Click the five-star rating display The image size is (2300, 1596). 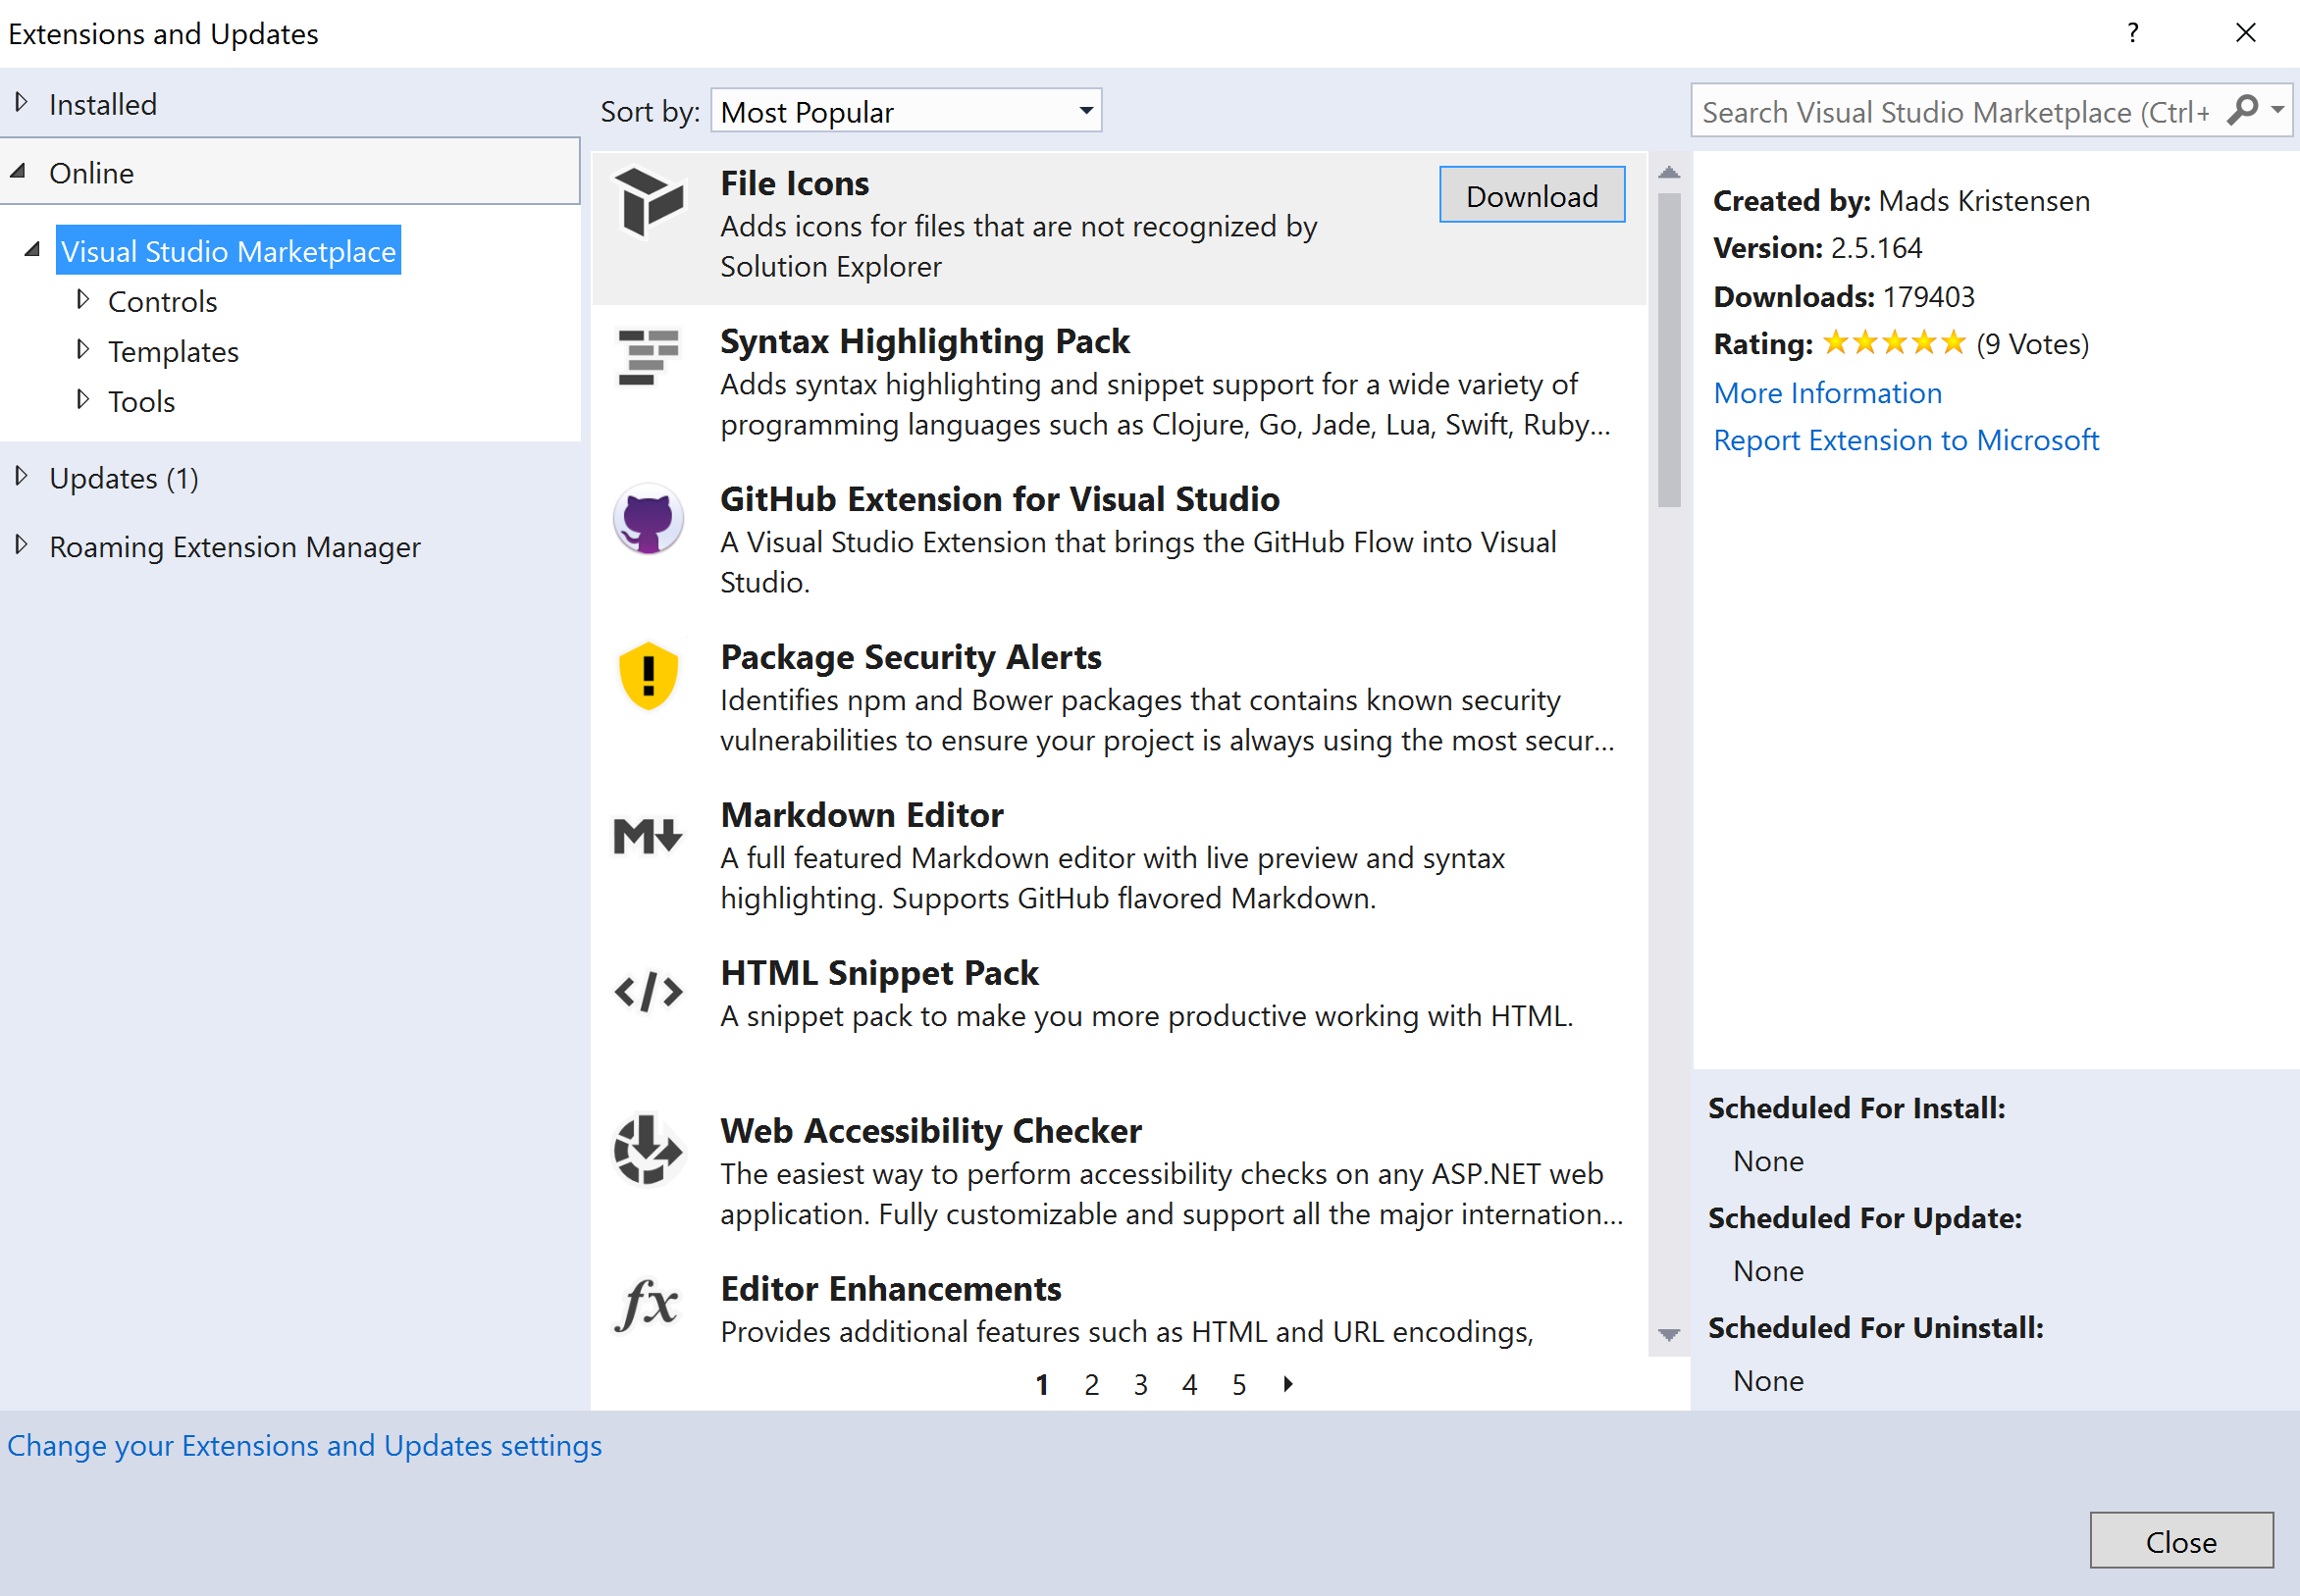click(x=1894, y=343)
